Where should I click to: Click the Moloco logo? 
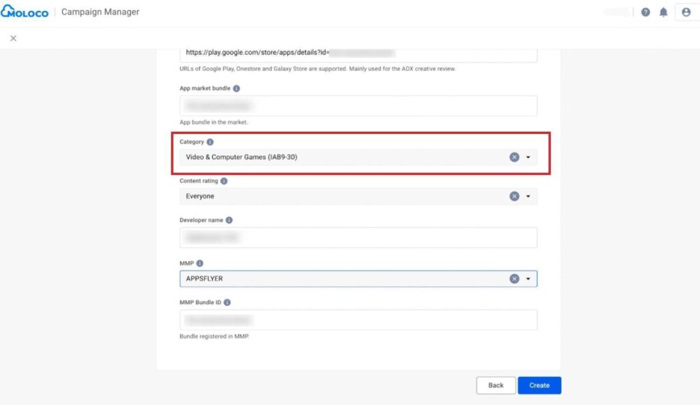(25, 12)
